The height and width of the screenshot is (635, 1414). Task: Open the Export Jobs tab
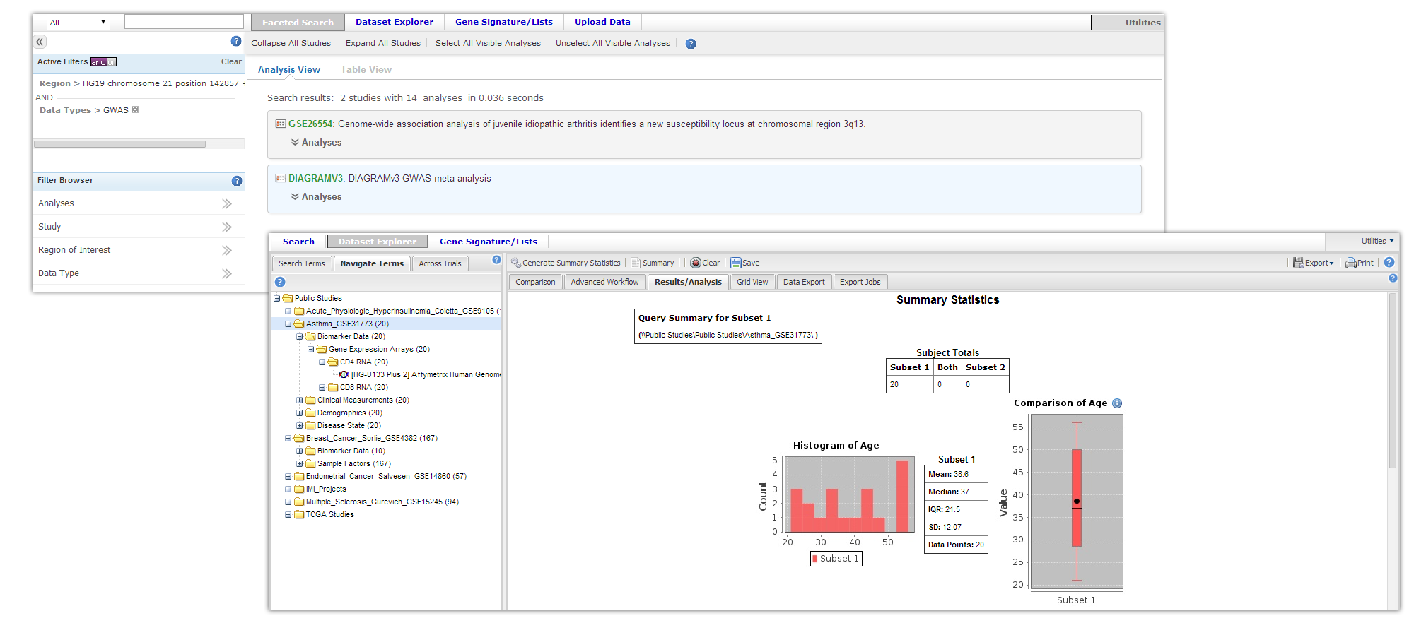[x=860, y=282]
